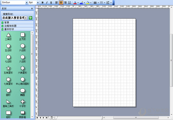The image size is (173, 120).
Task: Open the 边框和标题 stencil
Action: click(x=17, y=26)
